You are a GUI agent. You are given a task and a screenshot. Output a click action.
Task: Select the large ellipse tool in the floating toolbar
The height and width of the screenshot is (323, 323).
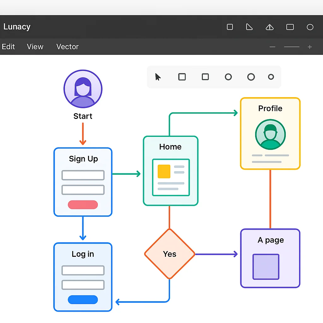click(251, 77)
